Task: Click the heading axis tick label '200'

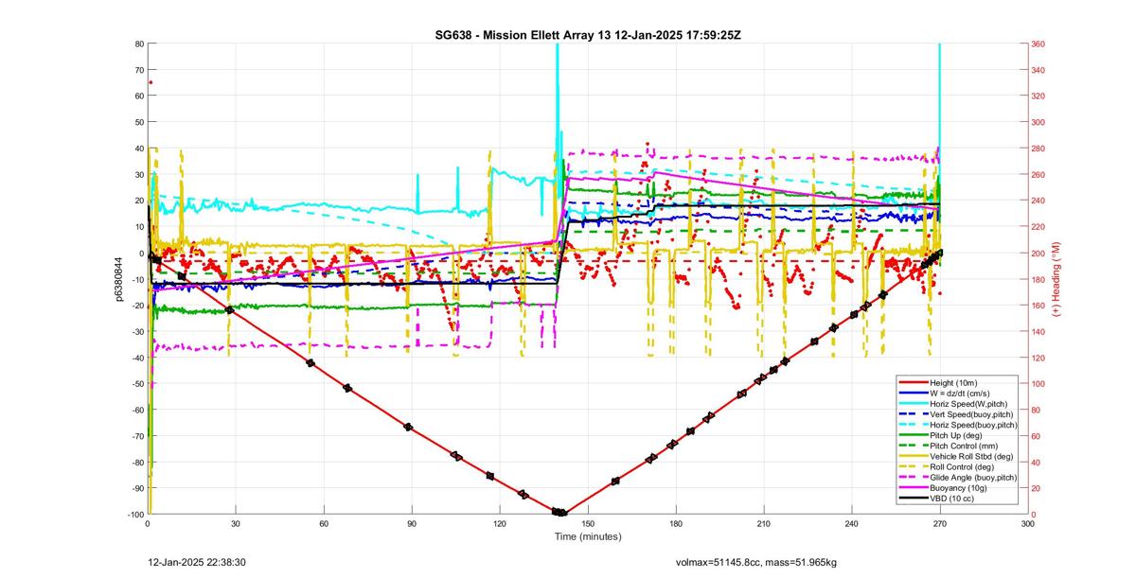Action: coord(1040,253)
